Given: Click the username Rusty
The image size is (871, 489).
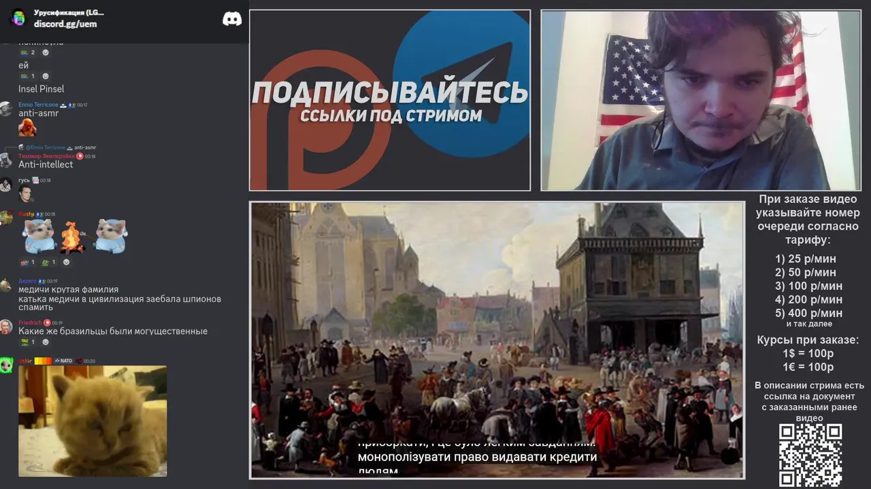Looking at the screenshot, I should click(26, 214).
